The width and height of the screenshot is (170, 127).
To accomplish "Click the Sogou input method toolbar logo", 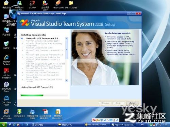I will [x=96, y=120].
